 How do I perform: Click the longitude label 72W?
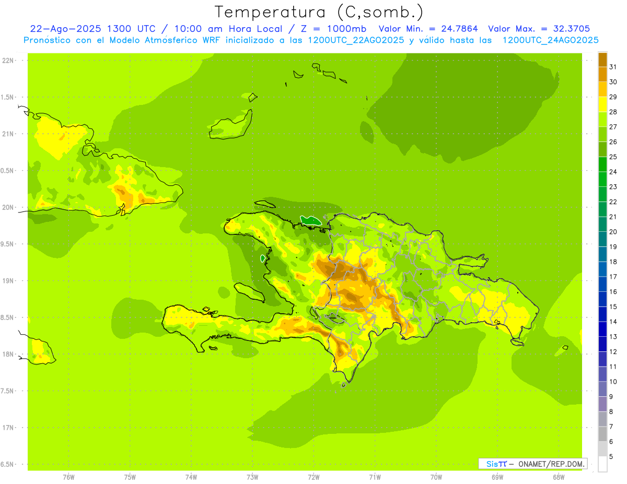pos(313,477)
